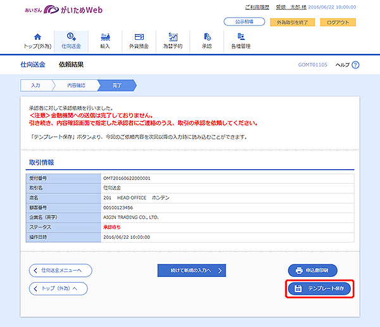Click the 操作日時 value 2016/06/22 10:00:00
The image size is (380, 327).
[x=127, y=237]
